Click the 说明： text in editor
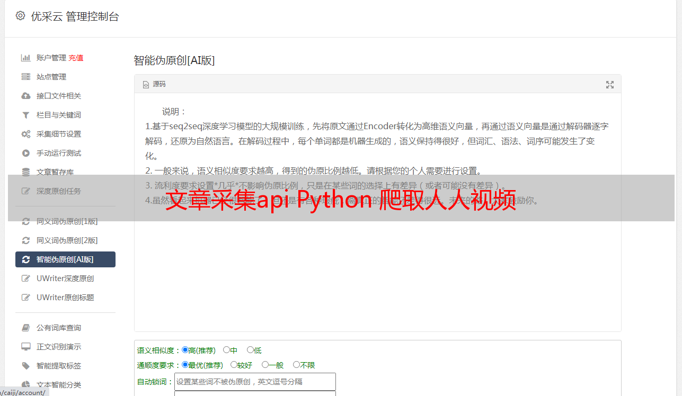Viewport: 682px width, 396px height. (x=174, y=112)
